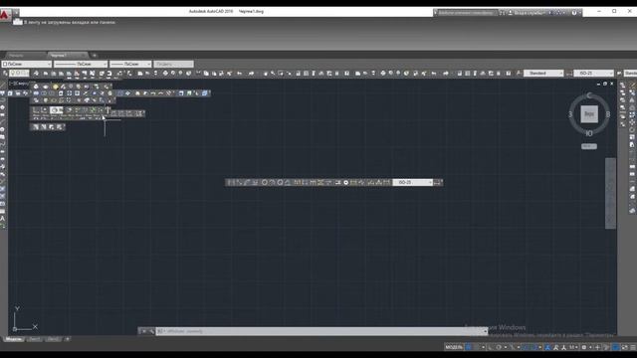Screen dimensions: 637x358
Task: Open the Help question mark icon
Action: click(574, 13)
